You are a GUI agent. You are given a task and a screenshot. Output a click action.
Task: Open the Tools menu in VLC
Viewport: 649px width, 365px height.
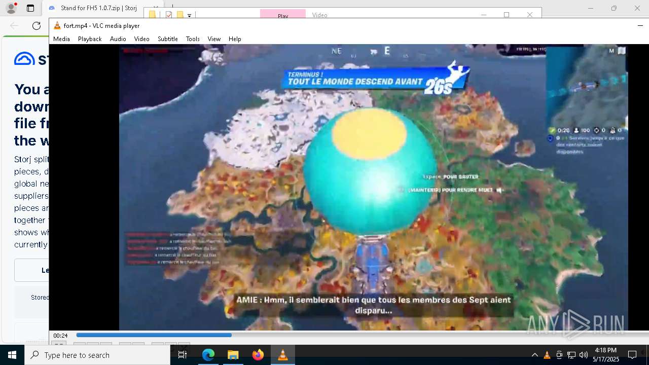(x=193, y=39)
